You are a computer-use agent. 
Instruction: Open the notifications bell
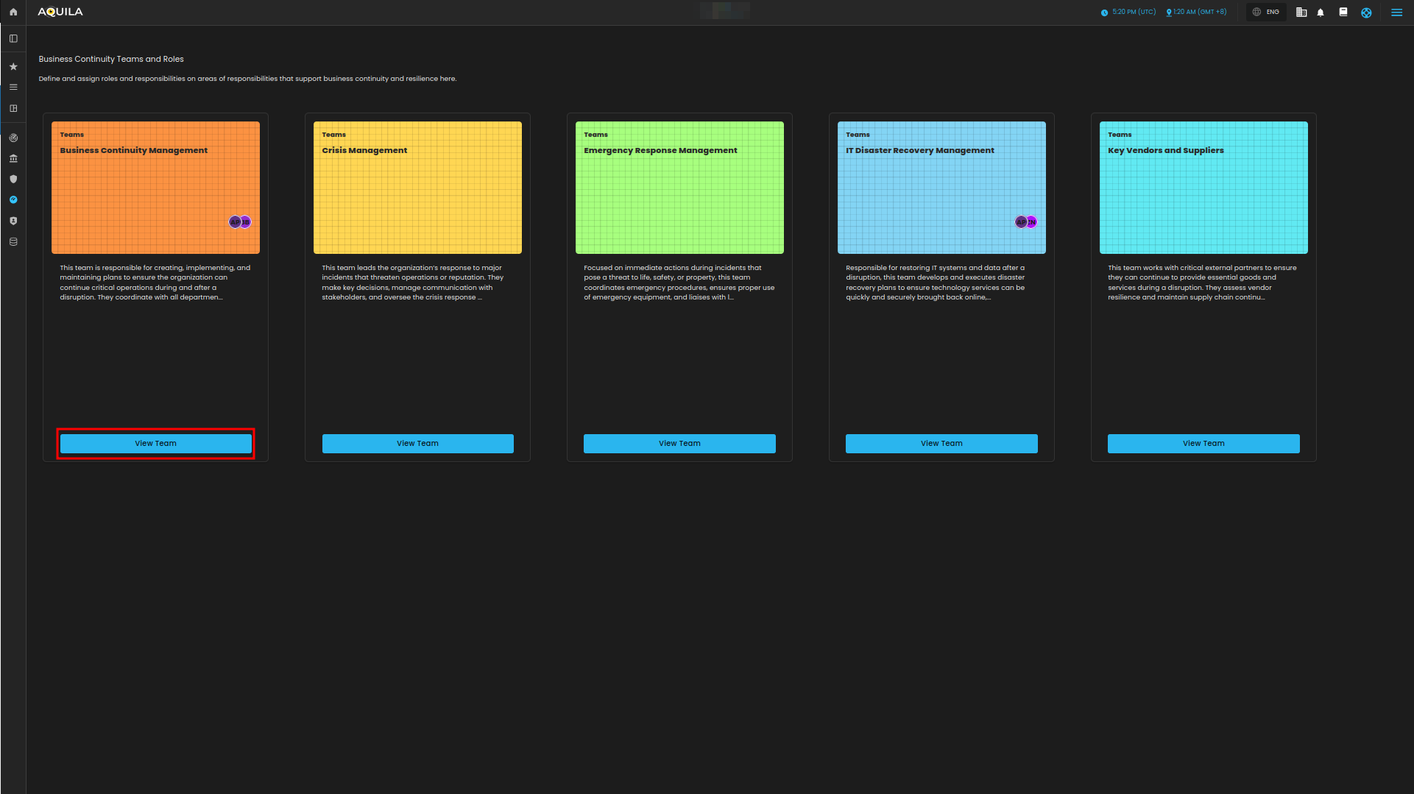1321,13
